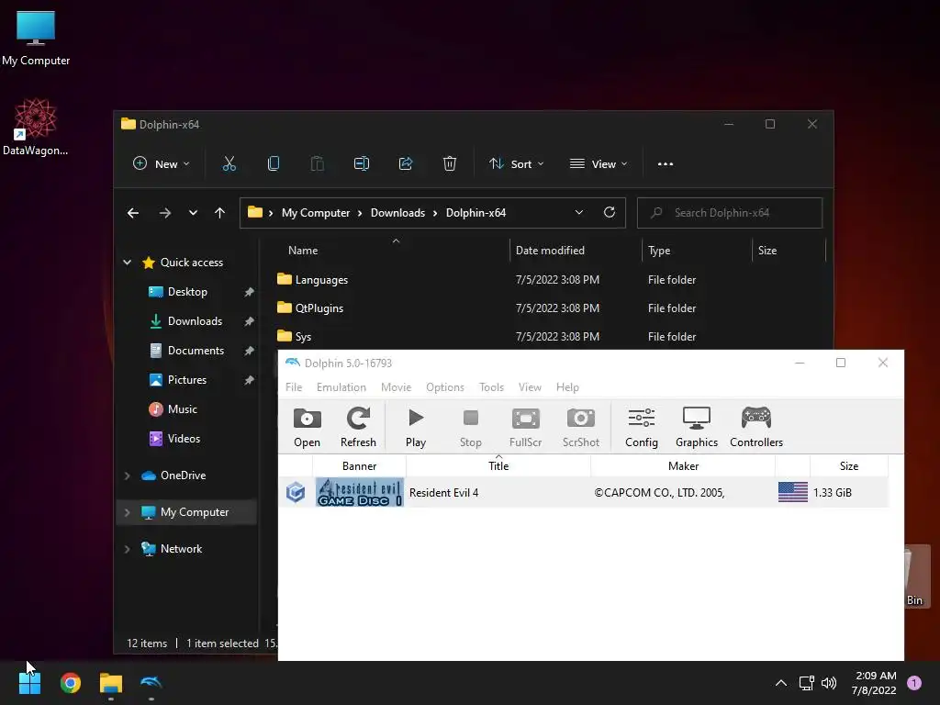This screenshot has width=940, height=705.
Task: Open the Tools menu in Dolphin
Action: [x=492, y=387]
